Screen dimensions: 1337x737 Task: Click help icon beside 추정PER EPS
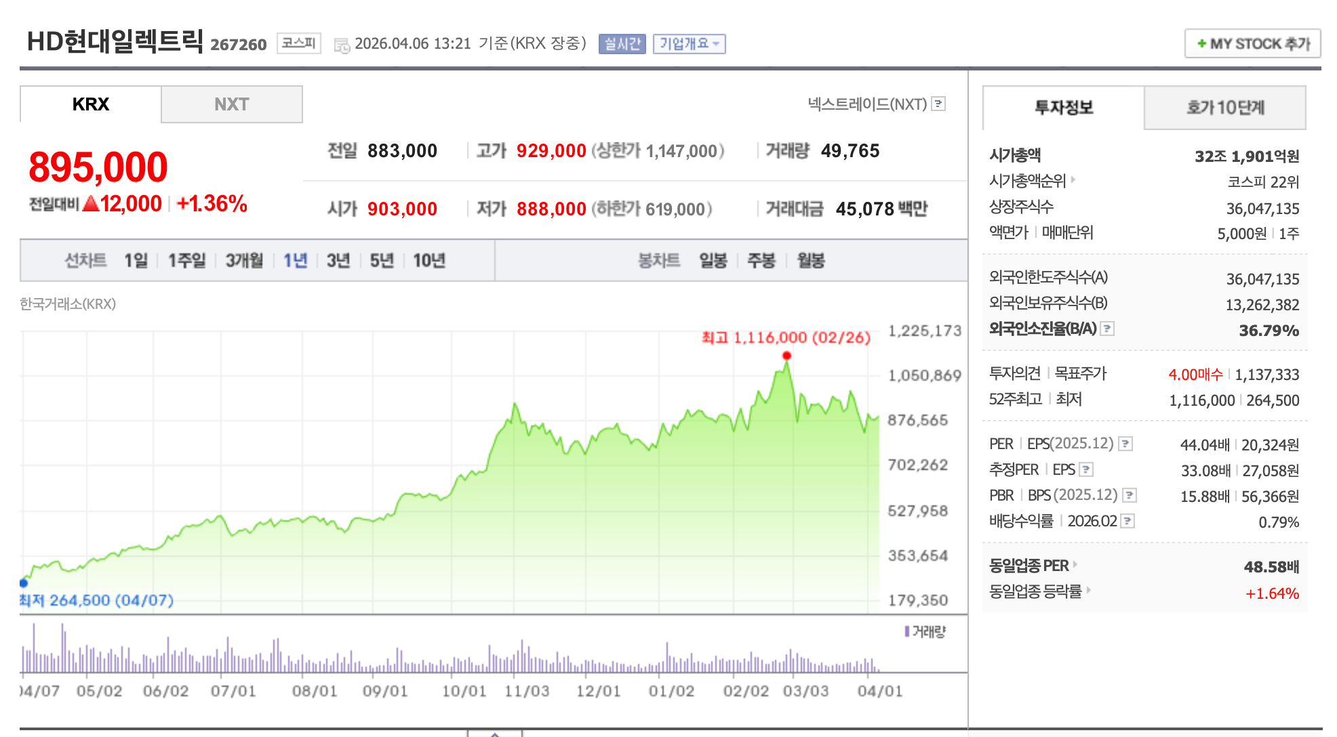pos(1085,469)
